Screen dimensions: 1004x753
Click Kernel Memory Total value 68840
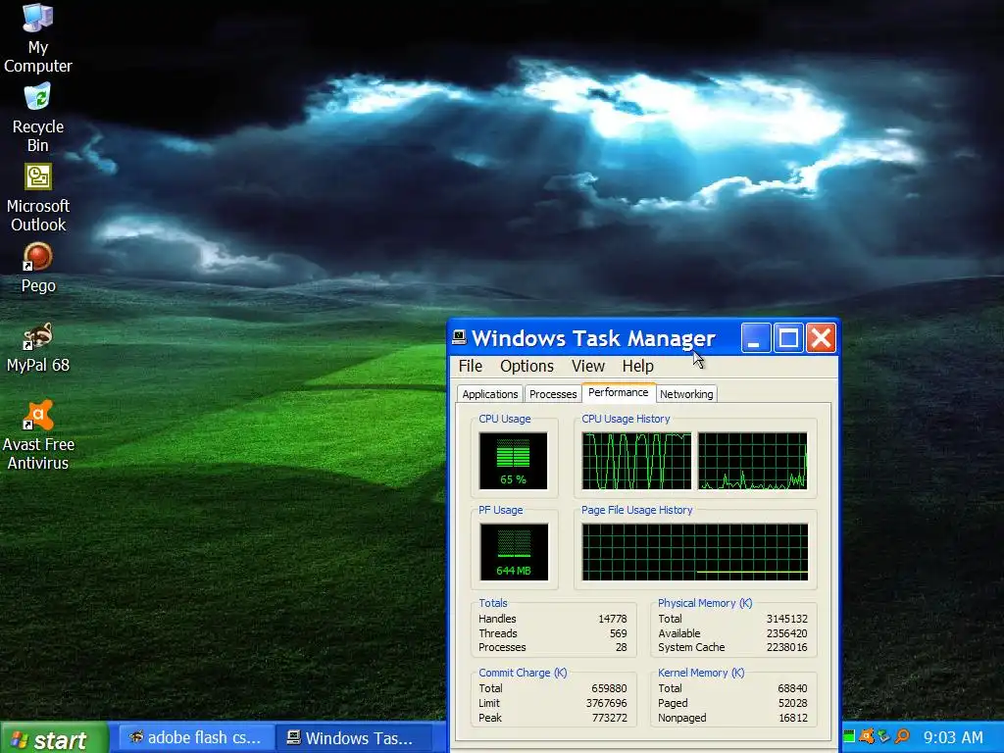point(792,688)
